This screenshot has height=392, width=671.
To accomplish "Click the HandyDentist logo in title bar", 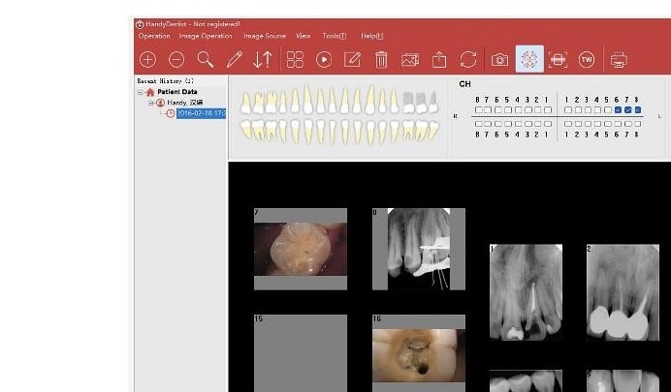I will (x=140, y=24).
